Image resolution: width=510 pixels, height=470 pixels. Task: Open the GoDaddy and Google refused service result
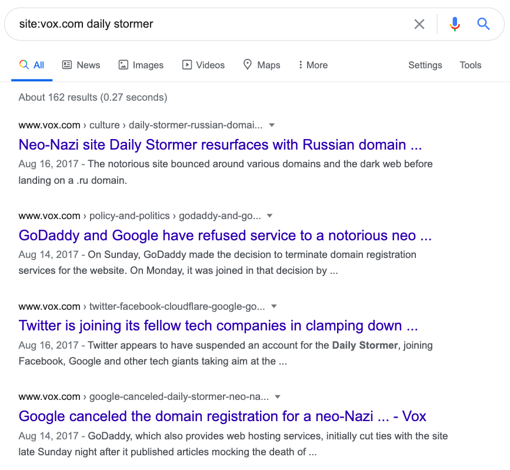[225, 236]
